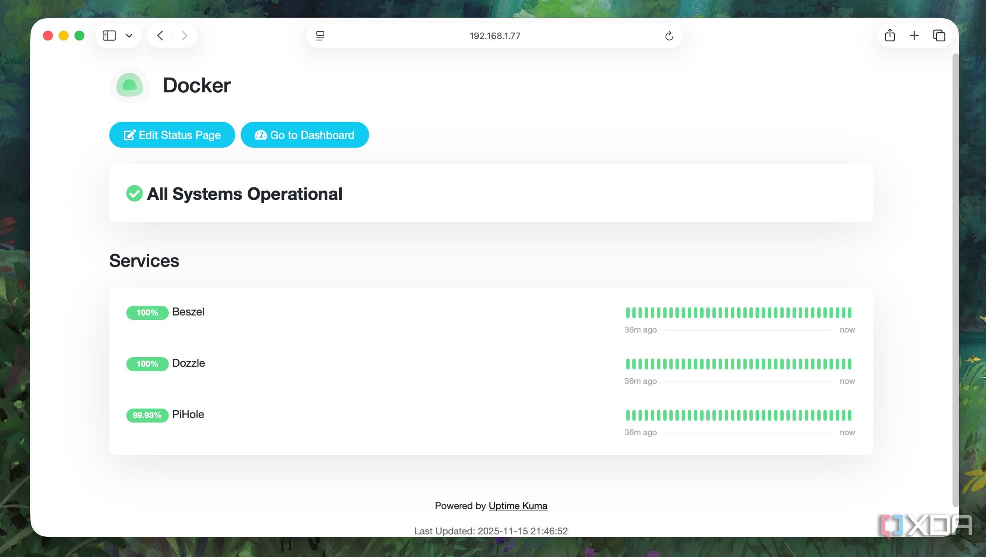Click '36m ago' label under Beszel bar
The image size is (986, 557).
pyautogui.click(x=640, y=330)
